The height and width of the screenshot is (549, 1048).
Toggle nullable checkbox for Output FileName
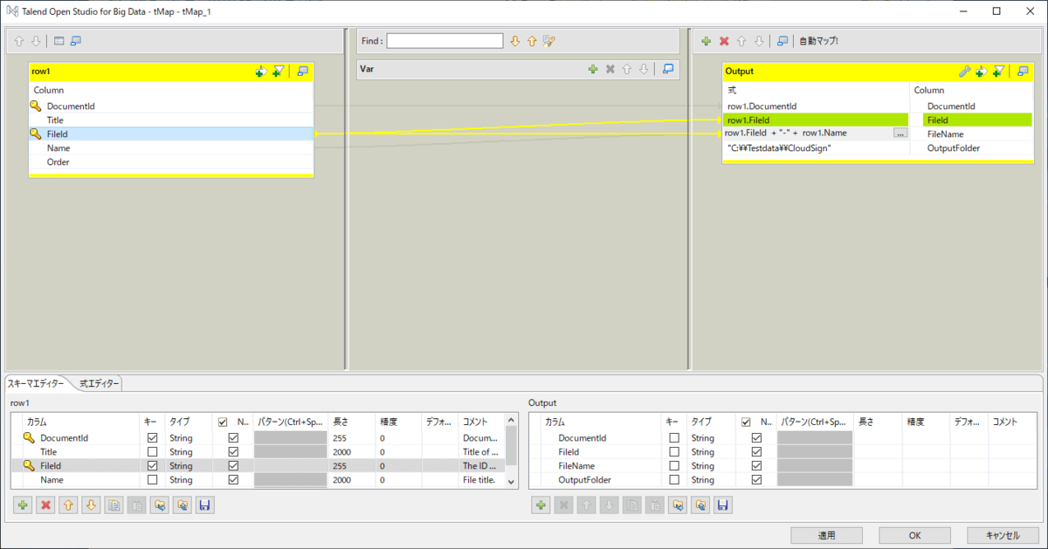pos(756,465)
